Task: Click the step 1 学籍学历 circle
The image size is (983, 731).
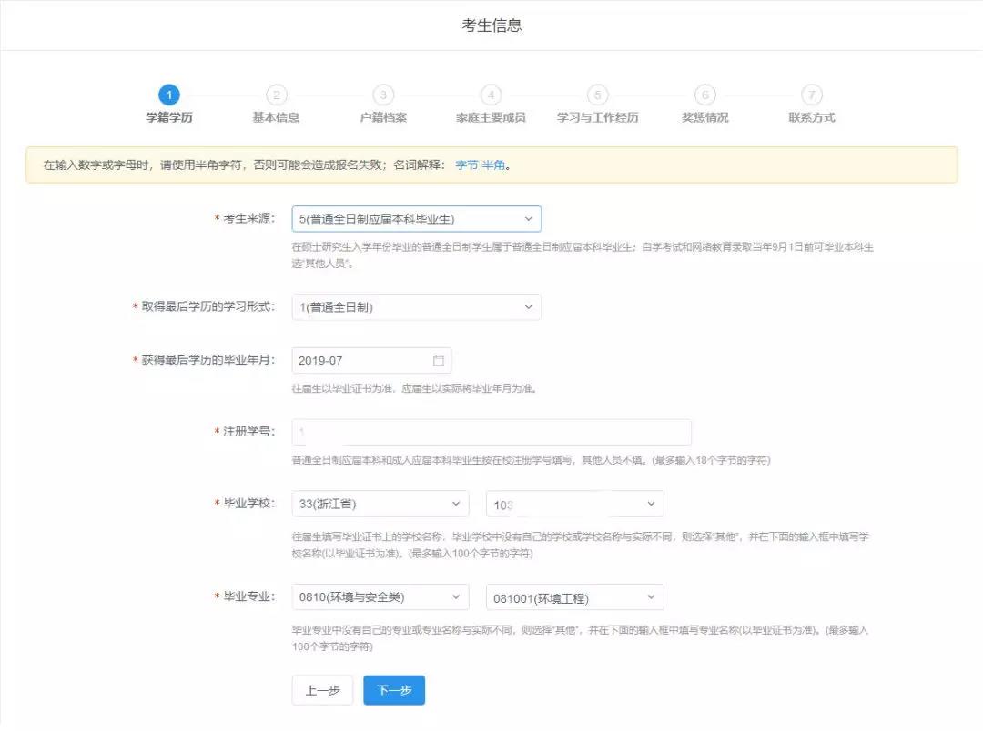Action: 168,94
